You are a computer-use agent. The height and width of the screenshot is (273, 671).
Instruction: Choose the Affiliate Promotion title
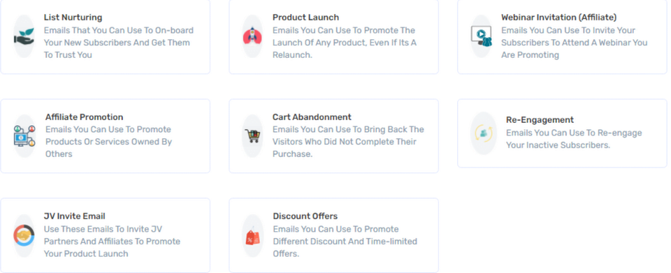[85, 117]
